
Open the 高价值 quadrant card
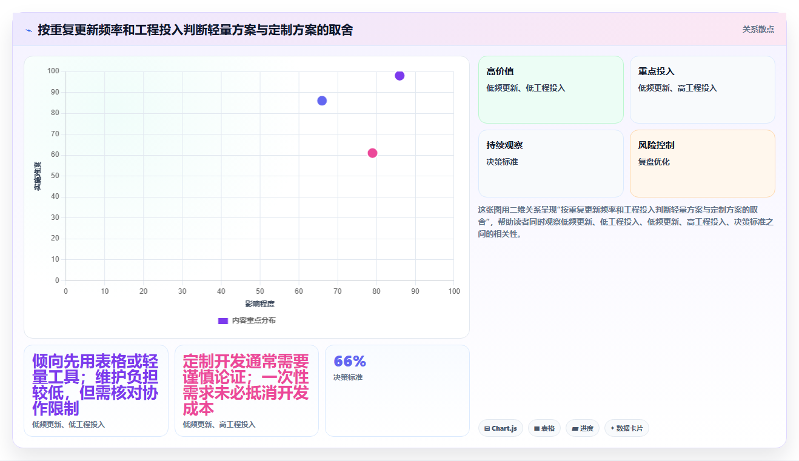click(551, 90)
